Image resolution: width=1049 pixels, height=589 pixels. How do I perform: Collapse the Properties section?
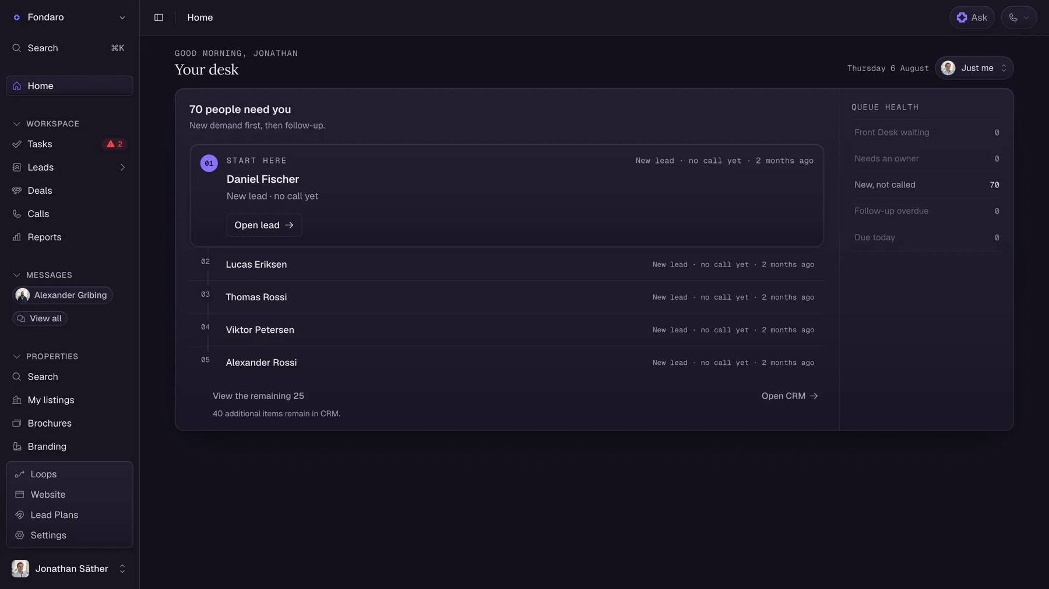(x=16, y=357)
